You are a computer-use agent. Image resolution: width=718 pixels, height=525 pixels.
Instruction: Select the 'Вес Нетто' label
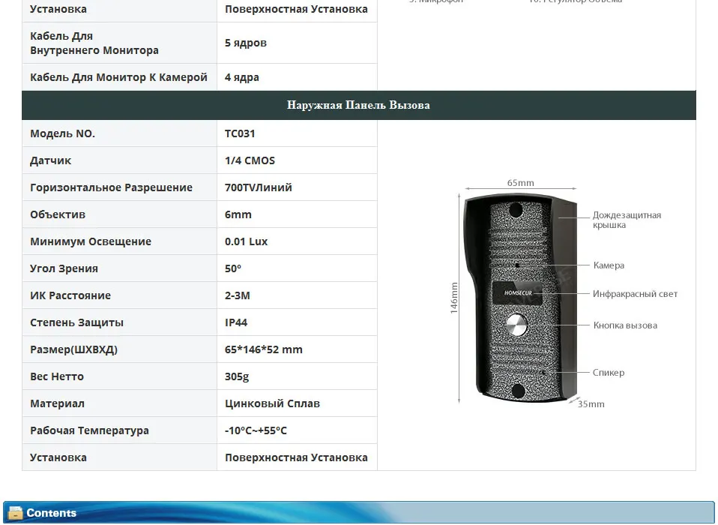[57, 377]
